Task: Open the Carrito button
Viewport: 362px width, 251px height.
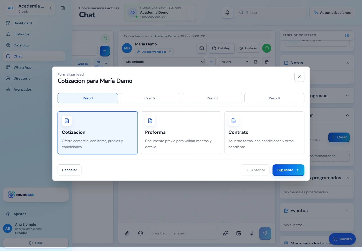Action: (x=342, y=239)
